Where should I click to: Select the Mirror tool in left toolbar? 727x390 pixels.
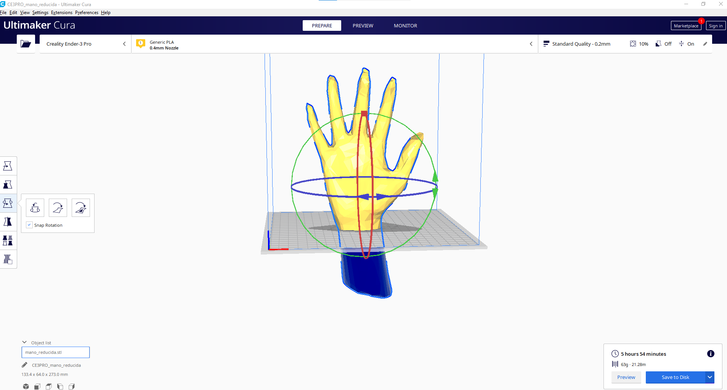[8, 222]
